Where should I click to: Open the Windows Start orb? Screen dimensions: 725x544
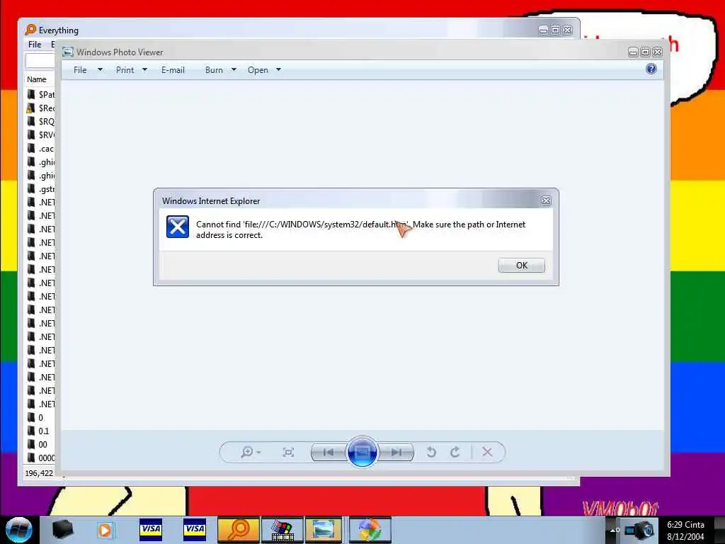(x=19, y=530)
